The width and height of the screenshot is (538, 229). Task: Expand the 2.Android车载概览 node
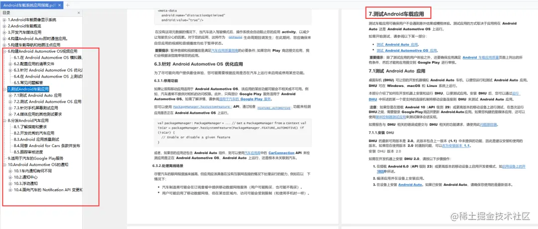(4, 26)
